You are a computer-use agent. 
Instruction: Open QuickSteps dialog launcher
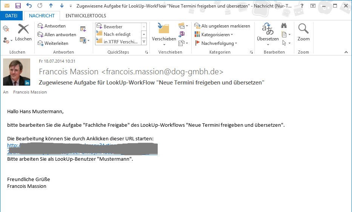[x=146, y=52]
